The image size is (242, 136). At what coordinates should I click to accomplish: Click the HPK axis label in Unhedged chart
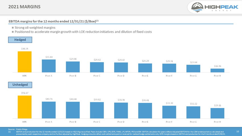pyautogui.click(x=24, y=122)
